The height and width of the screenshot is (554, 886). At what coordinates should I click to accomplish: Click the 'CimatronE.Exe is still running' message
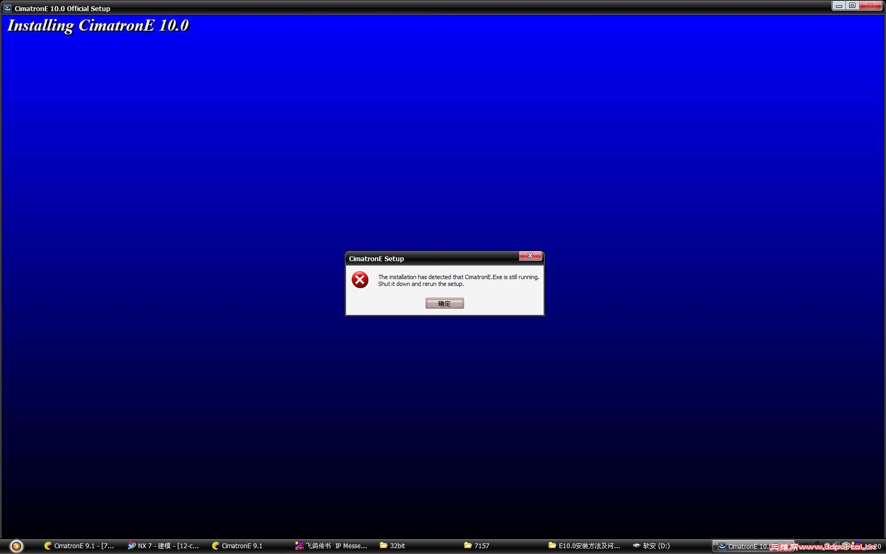458,280
